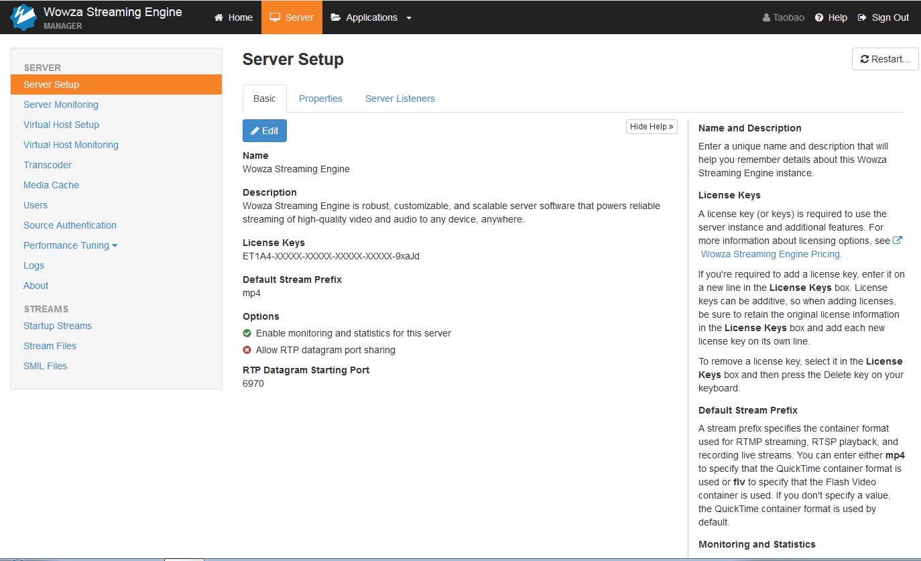The width and height of the screenshot is (921, 561).
Task: Click the 6970 starting port value
Action: 253,383
